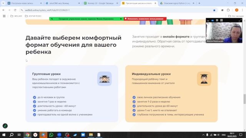
Task: Click the individual lessons graduate icon
Action: coord(204,79)
